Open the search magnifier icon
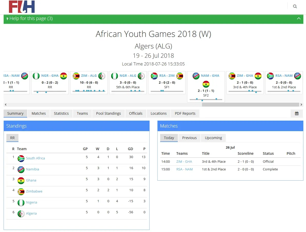306x232 pixels. (x=295, y=6)
